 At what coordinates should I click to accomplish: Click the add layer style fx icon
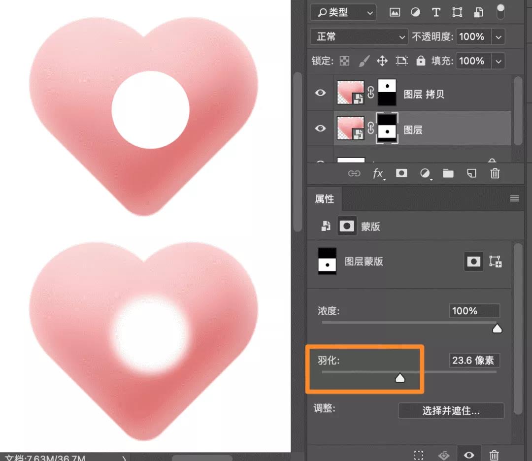click(378, 174)
